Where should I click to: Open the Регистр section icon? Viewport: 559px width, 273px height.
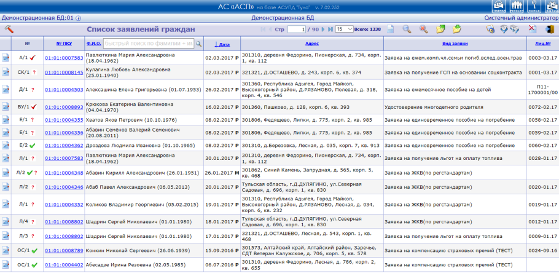coord(515,7)
